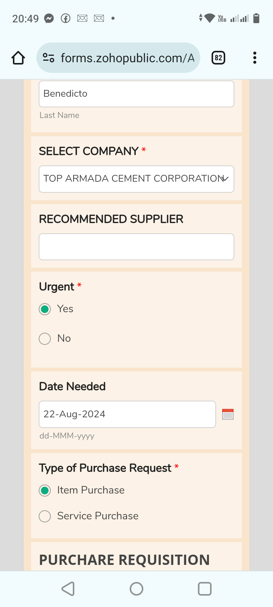Click the Date Needed field showing 22-Aug-2024
Screen dimensions: 273x607
tap(127, 414)
